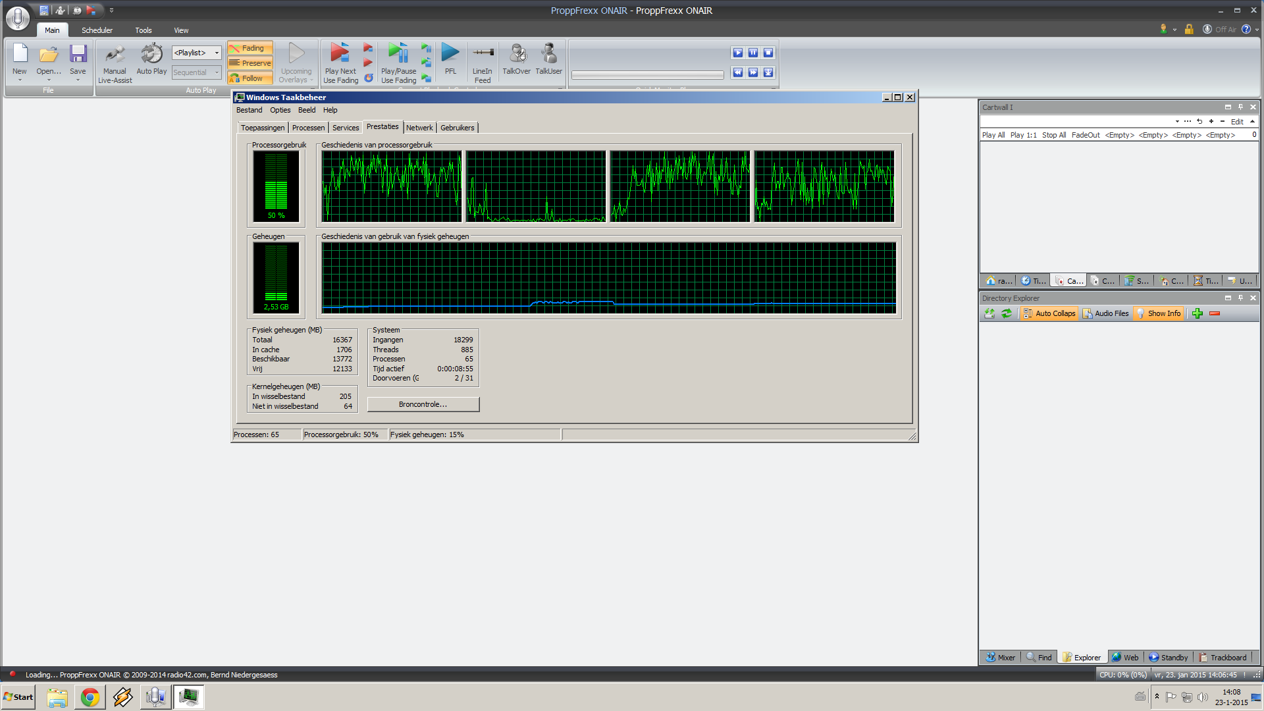Pin the Cartwall I panel
The height and width of the screenshot is (711, 1264).
pyautogui.click(x=1240, y=107)
